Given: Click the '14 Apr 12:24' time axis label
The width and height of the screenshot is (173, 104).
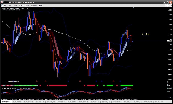Looking at the screenshot, I should pos(134,99).
